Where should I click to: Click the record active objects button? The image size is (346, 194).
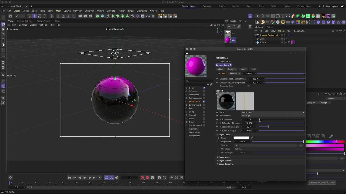142,178
